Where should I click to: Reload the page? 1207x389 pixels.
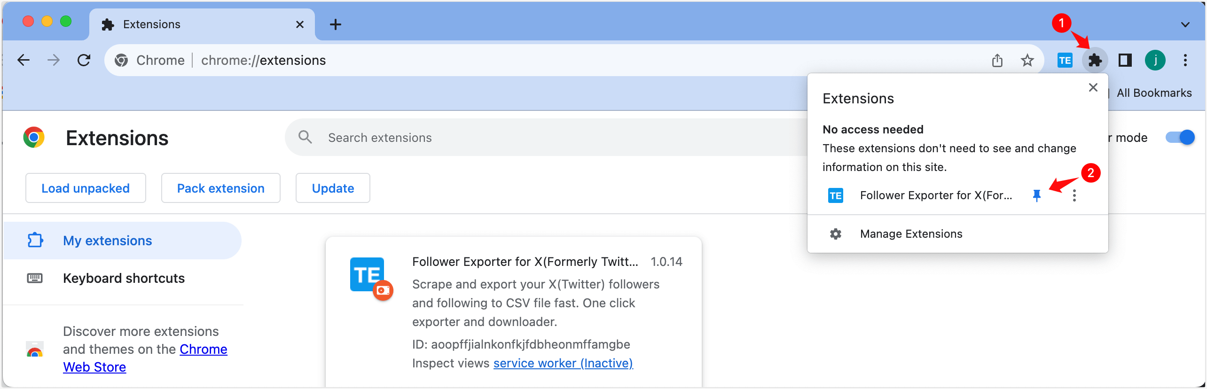pyautogui.click(x=84, y=60)
